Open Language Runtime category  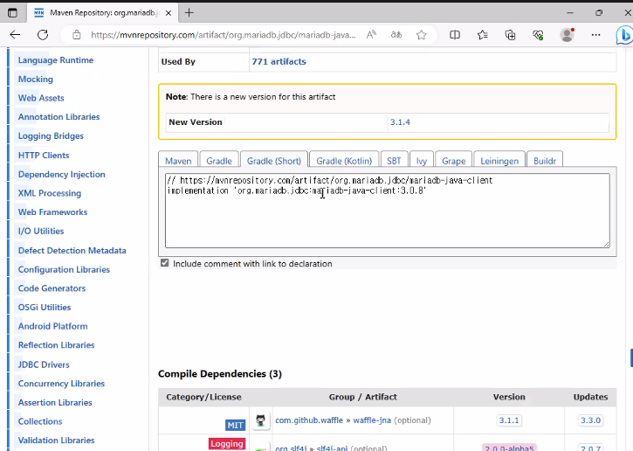[56, 60]
